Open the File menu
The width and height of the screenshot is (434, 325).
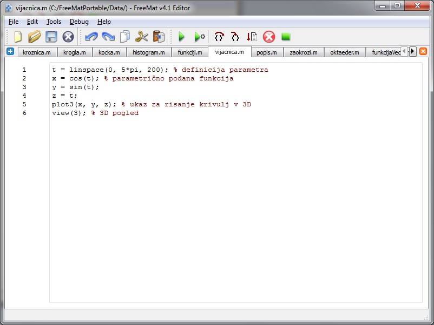click(14, 22)
